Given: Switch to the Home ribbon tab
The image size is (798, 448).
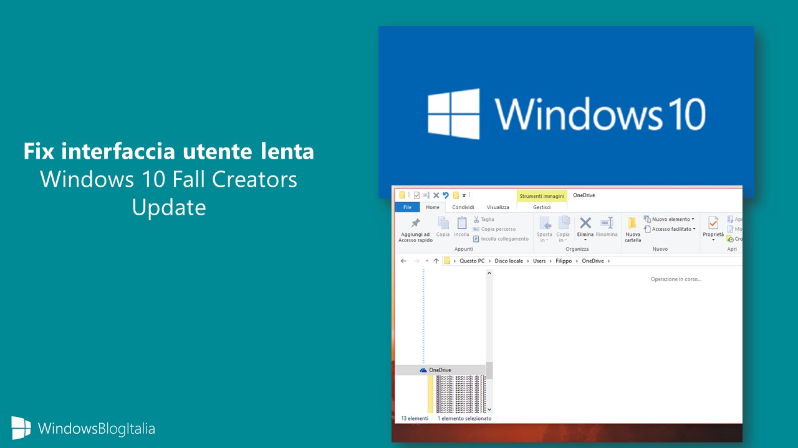Looking at the screenshot, I should pyautogui.click(x=433, y=207).
